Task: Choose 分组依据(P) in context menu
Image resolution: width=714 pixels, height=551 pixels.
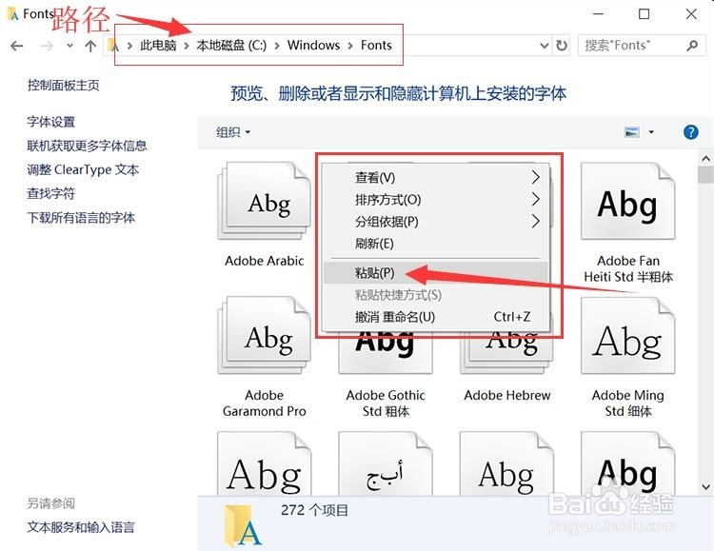Action: [436, 222]
